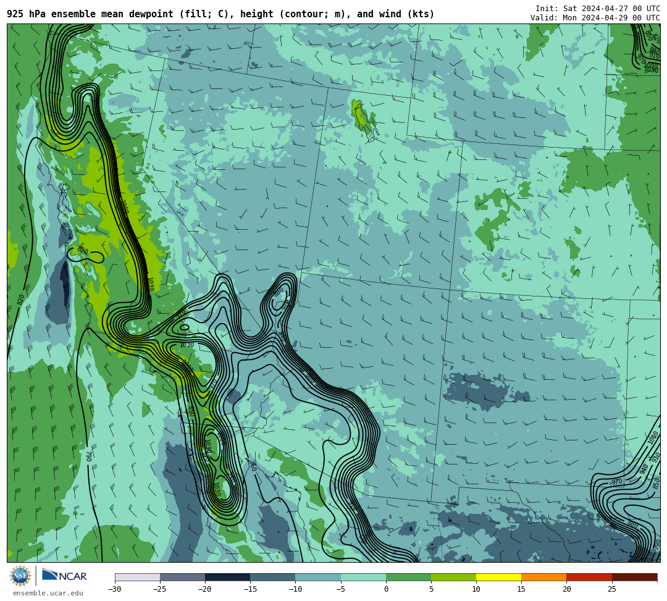
Task: Click the -20 to -15 dark navy swatch
Action: pyautogui.click(x=227, y=577)
